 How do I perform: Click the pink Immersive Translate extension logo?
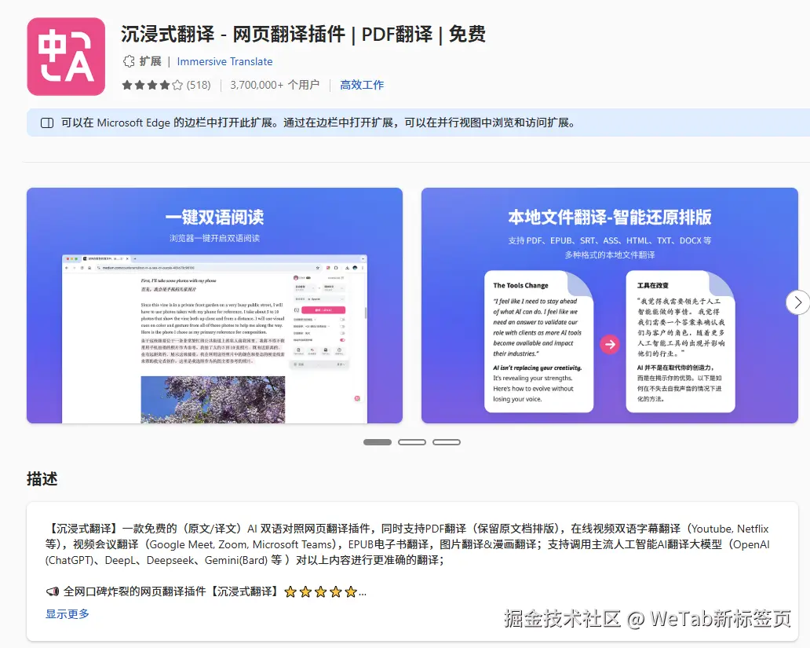pyautogui.click(x=66, y=57)
